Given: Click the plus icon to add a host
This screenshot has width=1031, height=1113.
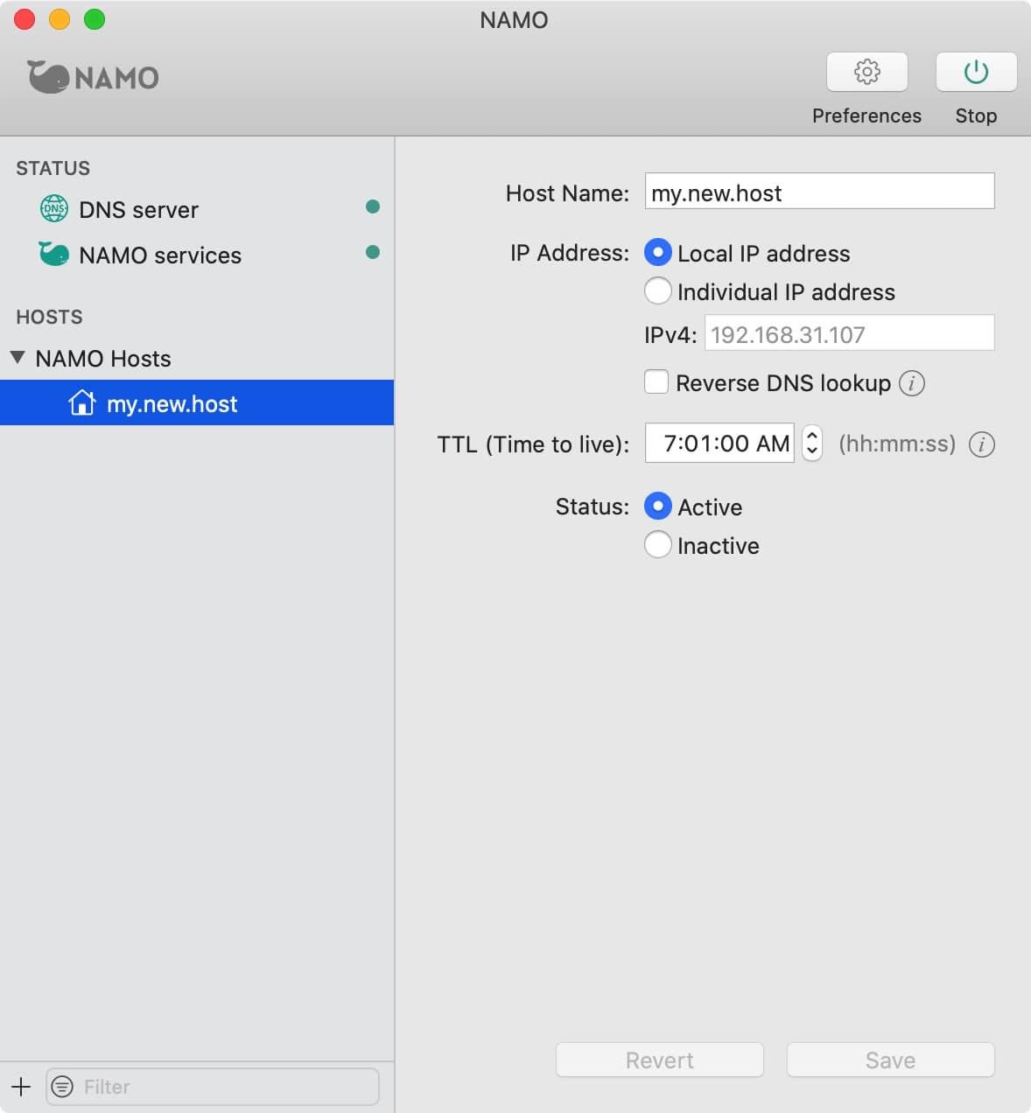Looking at the screenshot, I should point(21,1087).
